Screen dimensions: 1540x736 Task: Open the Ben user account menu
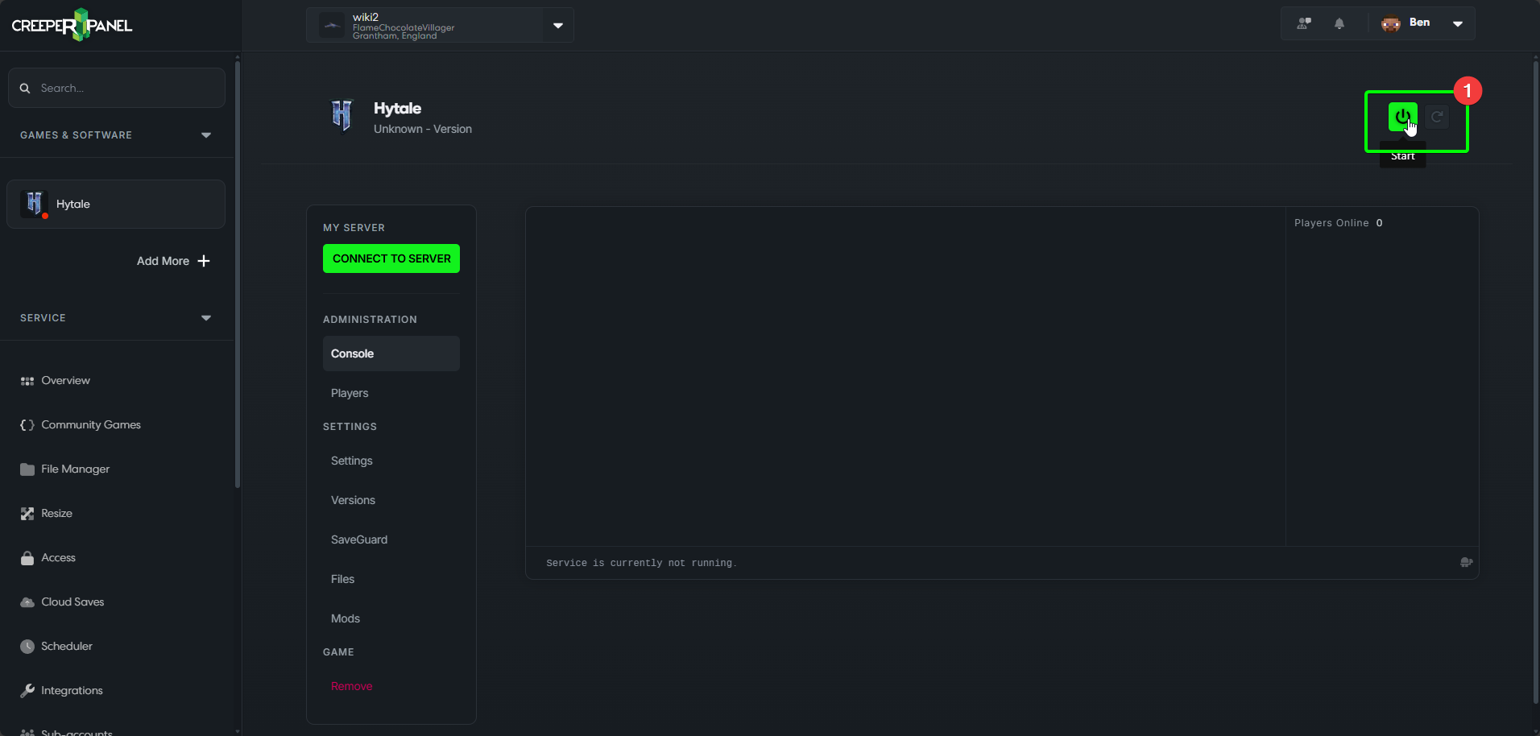pos(1457,23)
